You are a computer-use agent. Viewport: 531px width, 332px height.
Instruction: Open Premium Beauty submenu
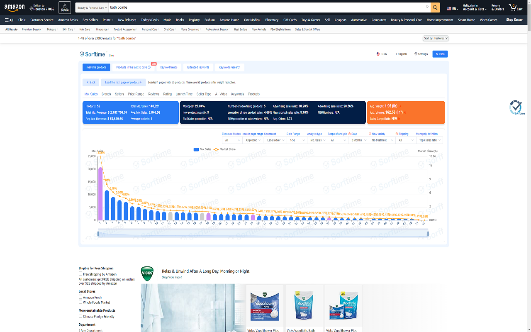[32, 29]
